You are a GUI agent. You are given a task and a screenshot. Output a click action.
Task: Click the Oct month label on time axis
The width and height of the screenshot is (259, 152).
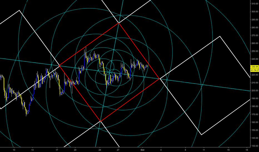coord(142,150)
